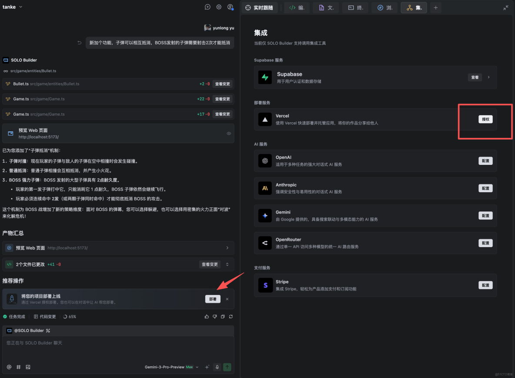The height and width of the screenshot is (378, 515).
Task: Click the 65% progress indicator
Action: click(70, 317)
